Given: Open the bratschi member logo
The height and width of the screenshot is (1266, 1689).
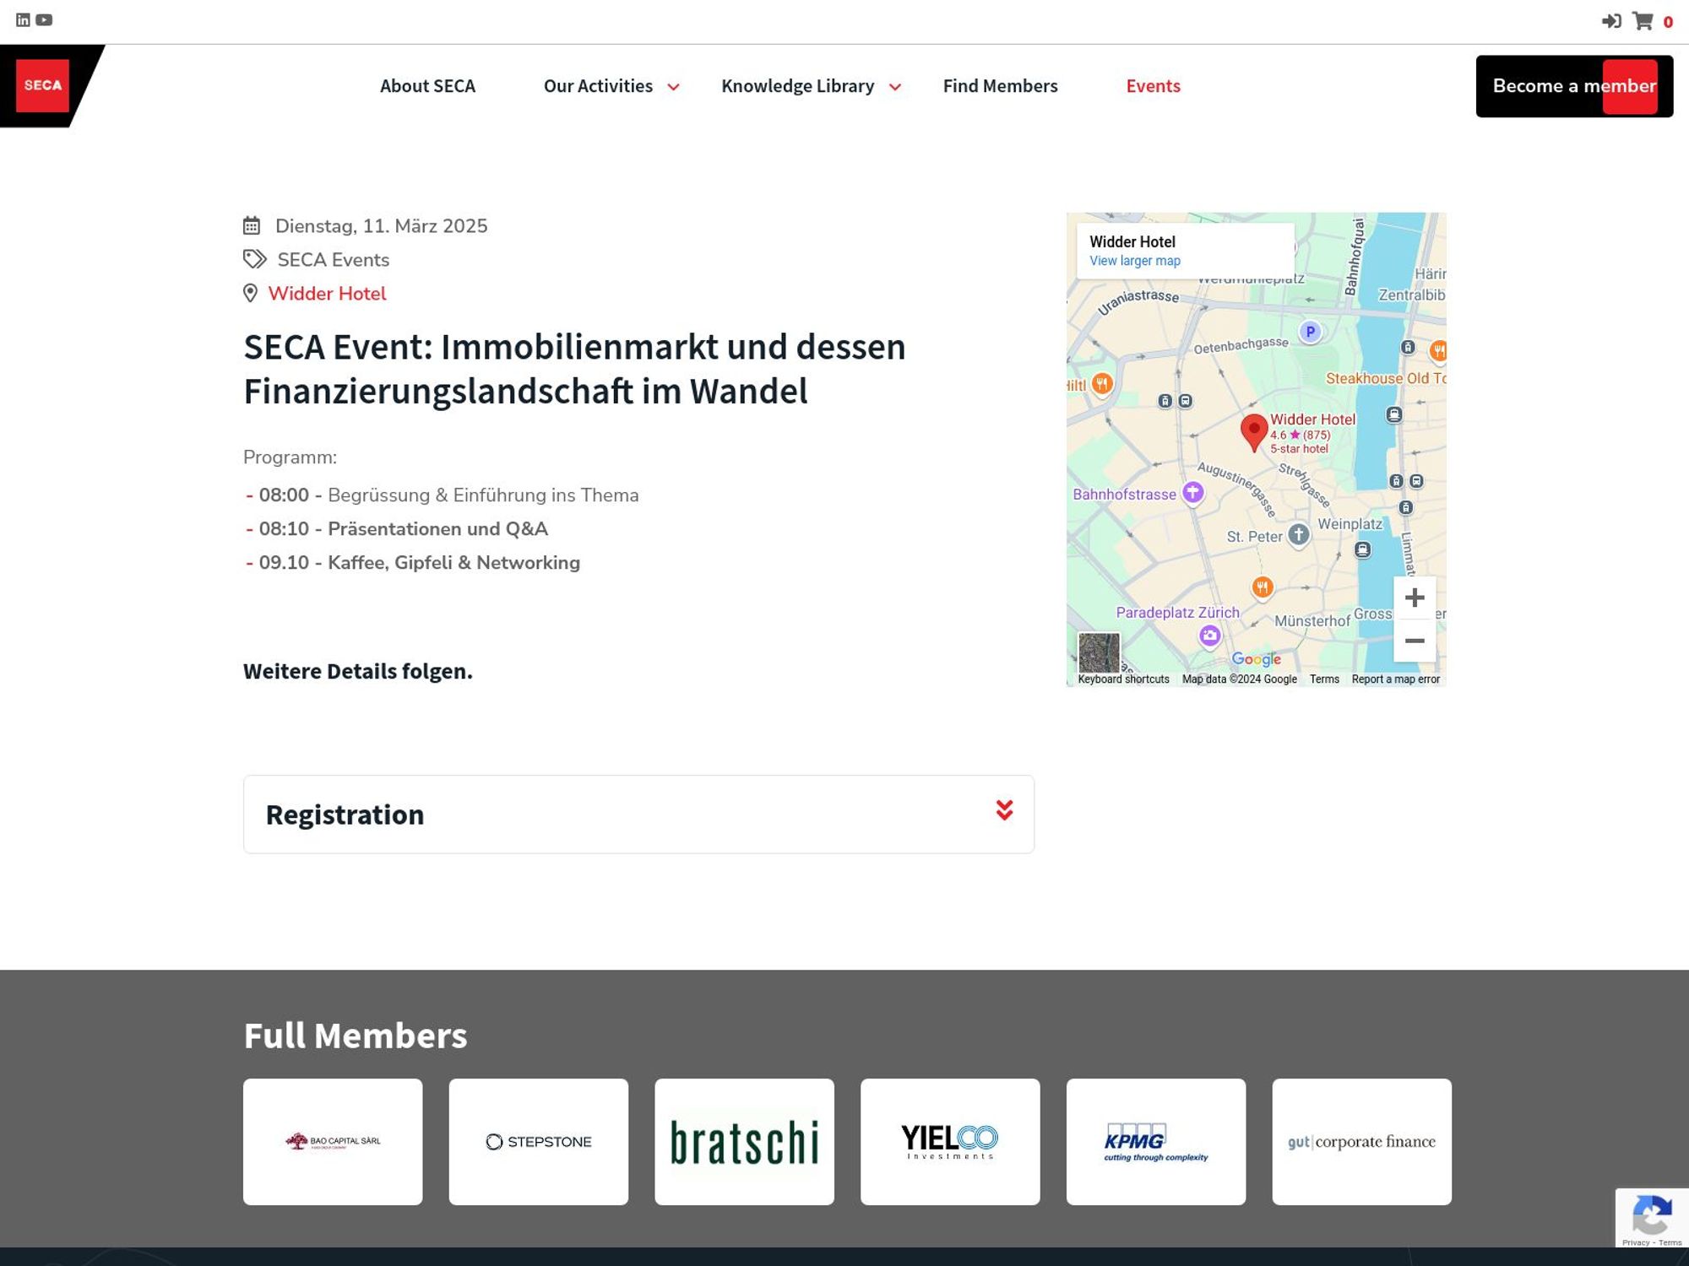Looking at the screenshot, I should [744, 1141].
